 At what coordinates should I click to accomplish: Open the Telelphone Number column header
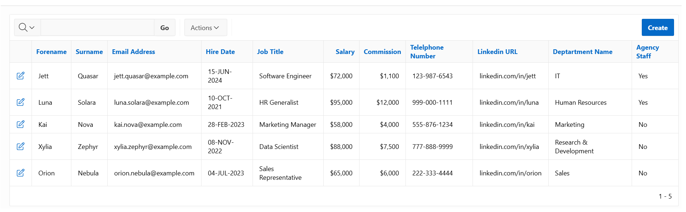(x=427, y=52)
